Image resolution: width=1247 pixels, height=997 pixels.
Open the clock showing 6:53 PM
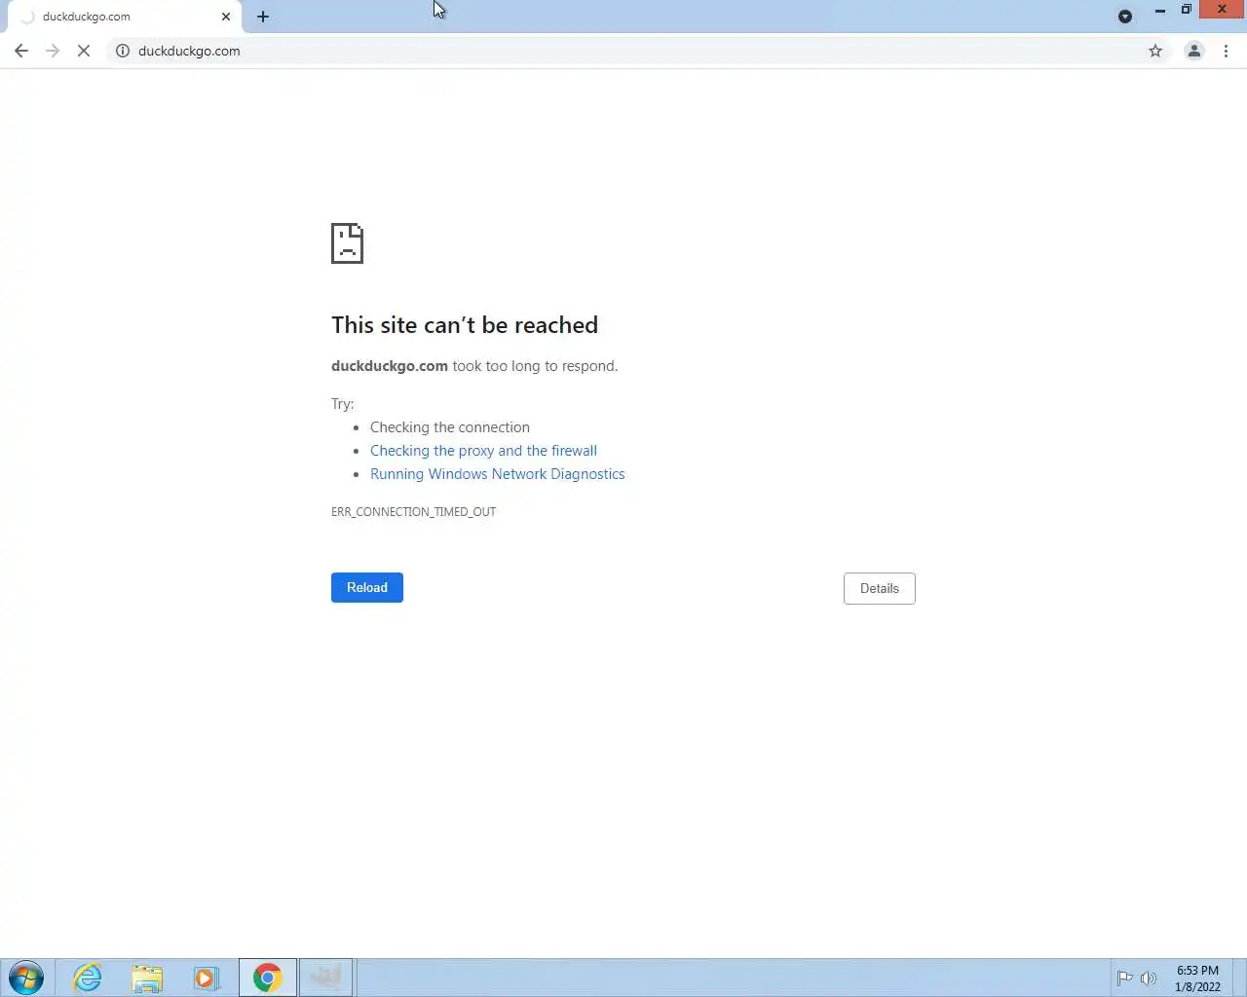pos(1197,979)
